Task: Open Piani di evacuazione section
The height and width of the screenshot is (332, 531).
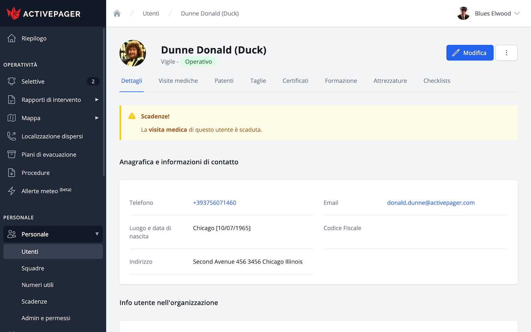Action: point(49,154)
